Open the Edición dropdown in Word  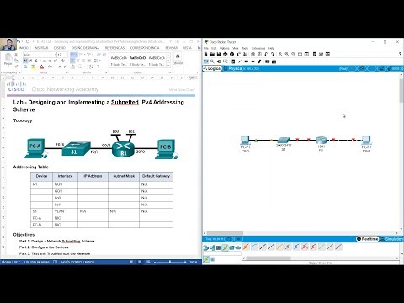tap(178, 60)
